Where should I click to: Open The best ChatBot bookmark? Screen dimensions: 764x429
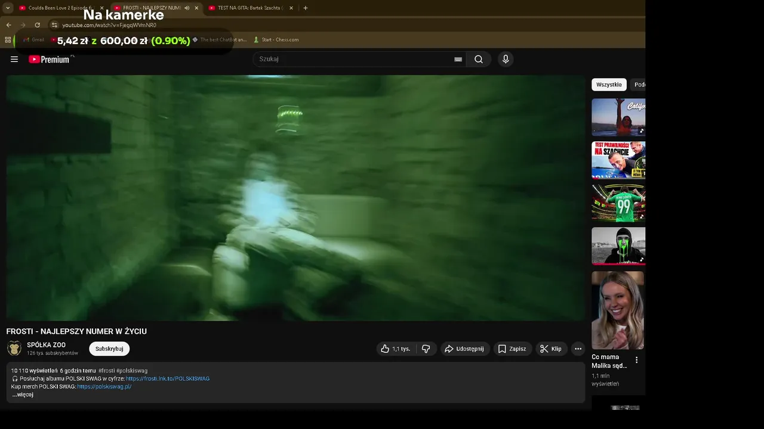tap(220, 40)
